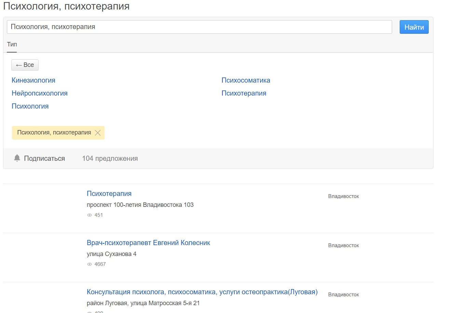This screenshot has height=313, width=454.
Task: Open Консультация психолога, психосоматика listing
Action: pyautogui.click(x=202, y=292)
